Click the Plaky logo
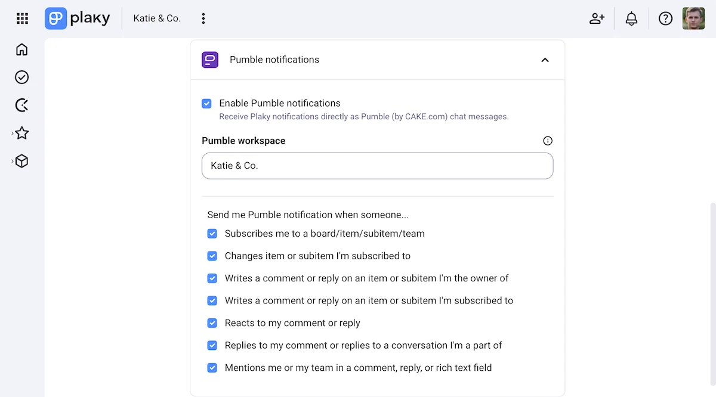Viewport: 716px width, 397px height. (x=78, y=18)
